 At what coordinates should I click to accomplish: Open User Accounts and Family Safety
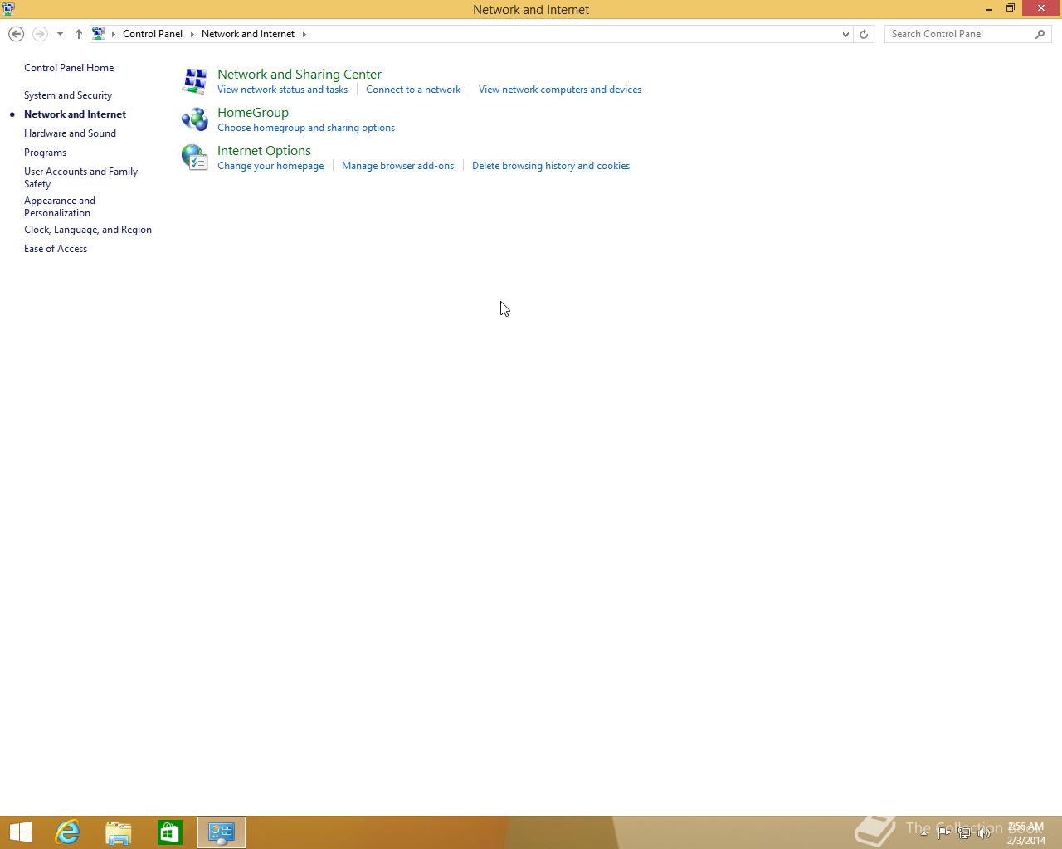[80, 177]
